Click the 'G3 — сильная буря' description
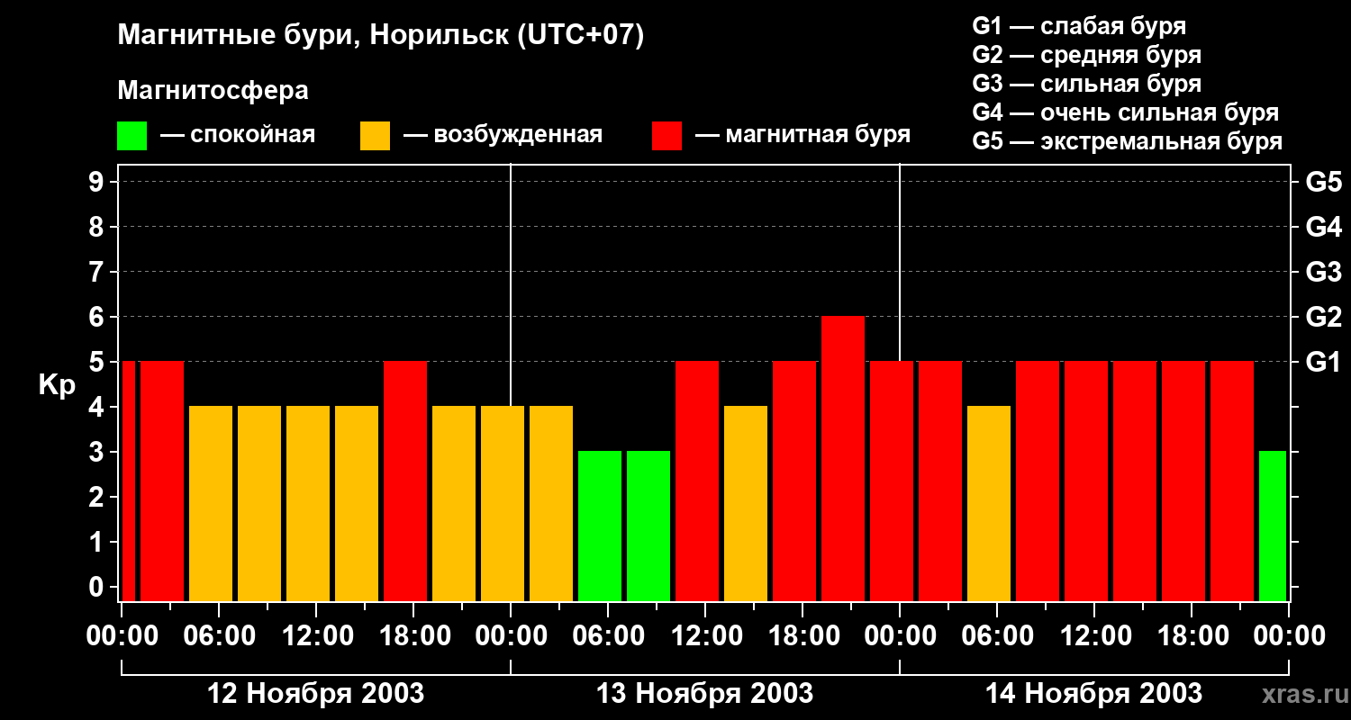Image resolution: width=1351 pixels, height=720 pixels. (1087, 84)
